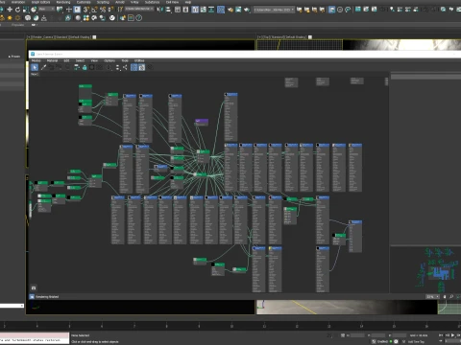This screenshot has height=345, width=461.
Task: Choose the Select and Place tool
Action: pyautogui.click(x=34, y=10)
